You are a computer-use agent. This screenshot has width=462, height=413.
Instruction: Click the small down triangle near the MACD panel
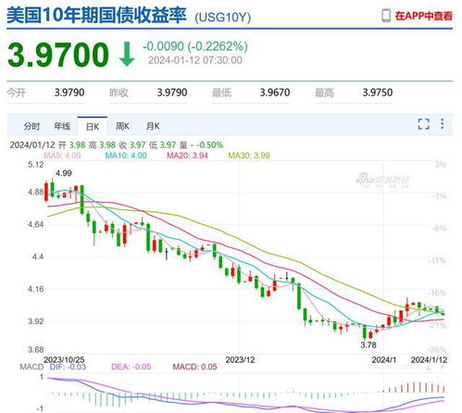(443, 368)
